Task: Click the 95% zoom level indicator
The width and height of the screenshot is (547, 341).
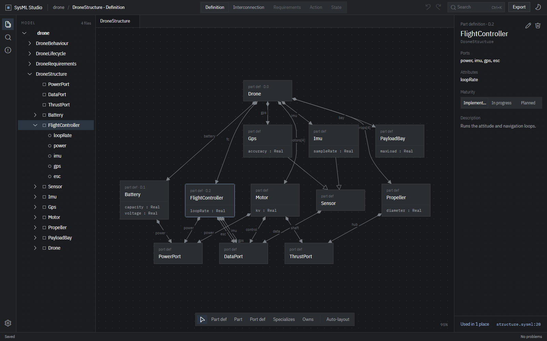Action: click(x=444, y=325)
